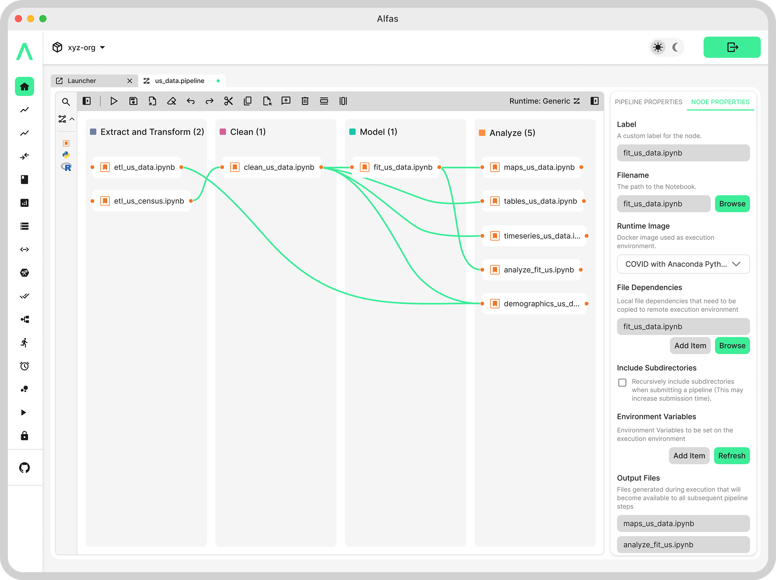Click the Label input field fit_us_data.ipynb
Image resolution: width=776 pixels, height=580 pixels.
pos(683,153)
